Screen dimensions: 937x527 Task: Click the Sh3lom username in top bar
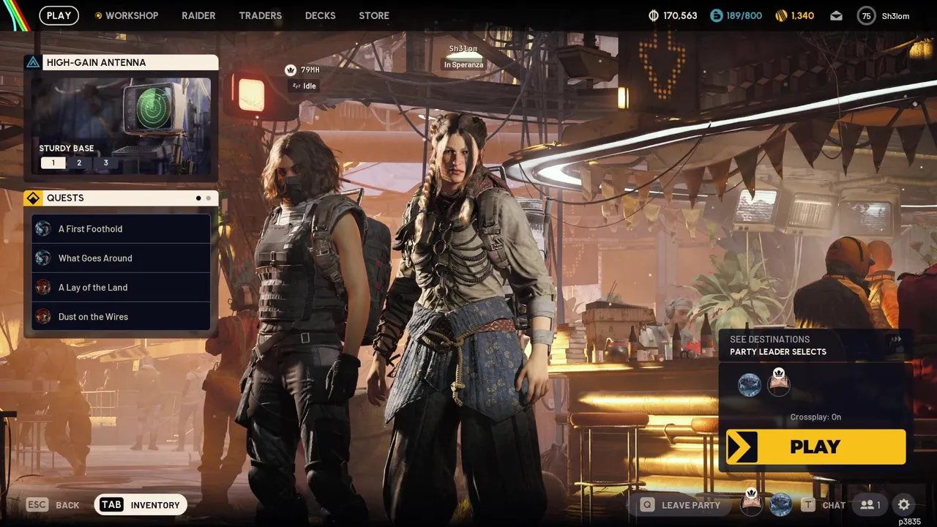tap(895, 15)
